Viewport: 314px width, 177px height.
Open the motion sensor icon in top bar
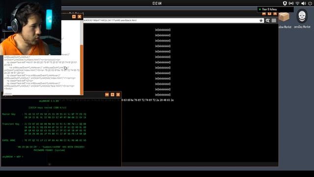(291, 3)
